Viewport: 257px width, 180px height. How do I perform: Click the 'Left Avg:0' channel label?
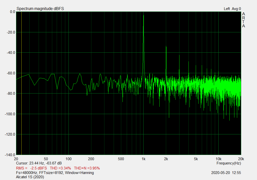pyautogui.click(x=232, y=9)
